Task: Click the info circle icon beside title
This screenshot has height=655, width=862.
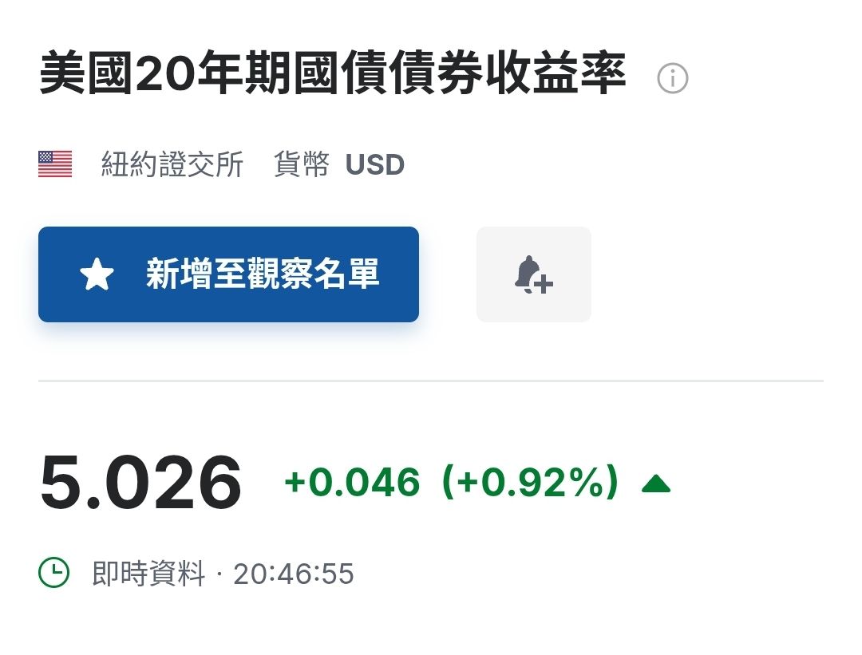Action: click(x=672, y=78)
